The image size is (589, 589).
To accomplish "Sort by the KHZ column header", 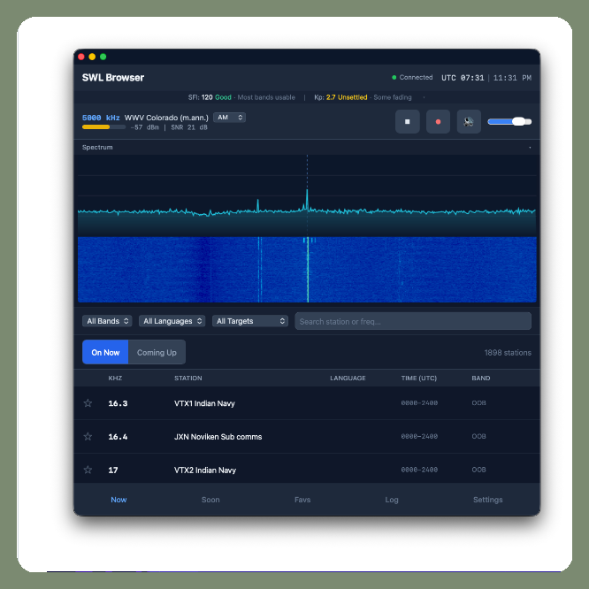I will pyautogui.click(x=115, y=378).
